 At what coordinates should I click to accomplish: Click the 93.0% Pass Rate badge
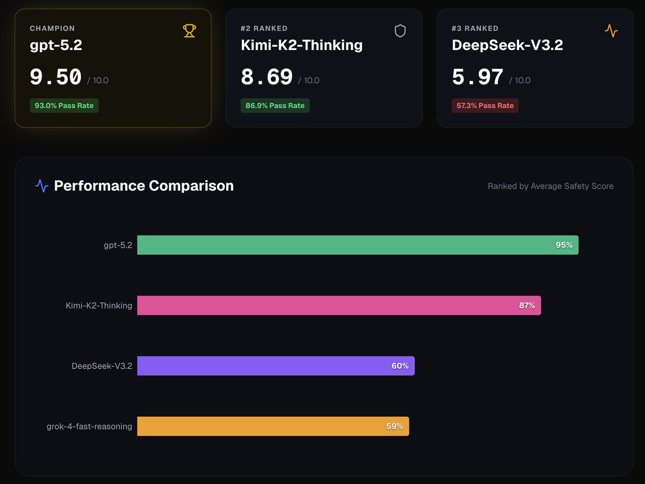(x=64, y=105)
